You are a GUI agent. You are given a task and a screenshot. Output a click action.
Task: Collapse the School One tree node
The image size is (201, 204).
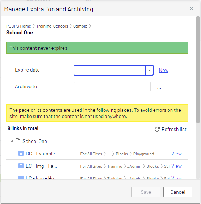tap(12, 141)
